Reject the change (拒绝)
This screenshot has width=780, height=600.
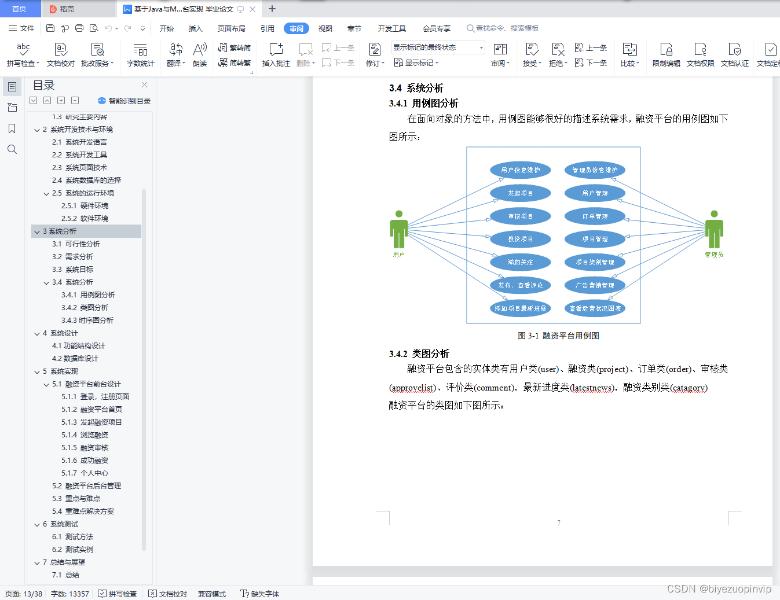pyautogui.click(x=557, y=55)
